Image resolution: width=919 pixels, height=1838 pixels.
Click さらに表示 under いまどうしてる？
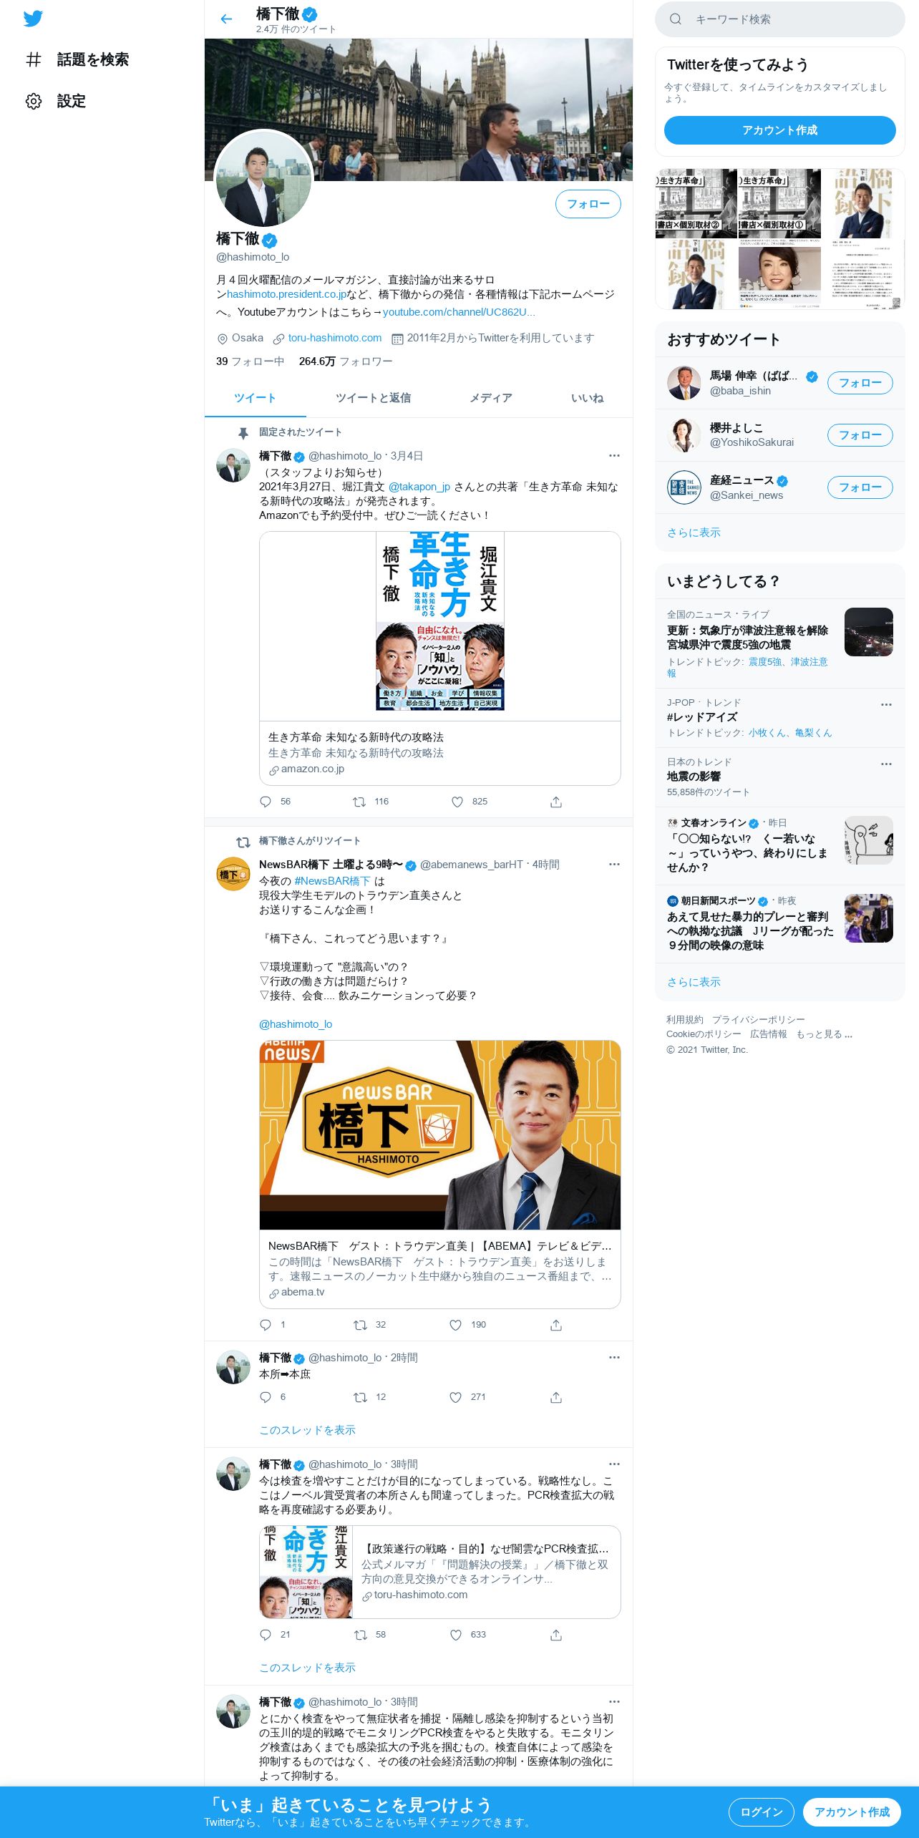[x=694, y=982]
